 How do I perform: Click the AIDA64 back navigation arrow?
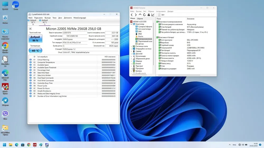click(x=132, y=15)
